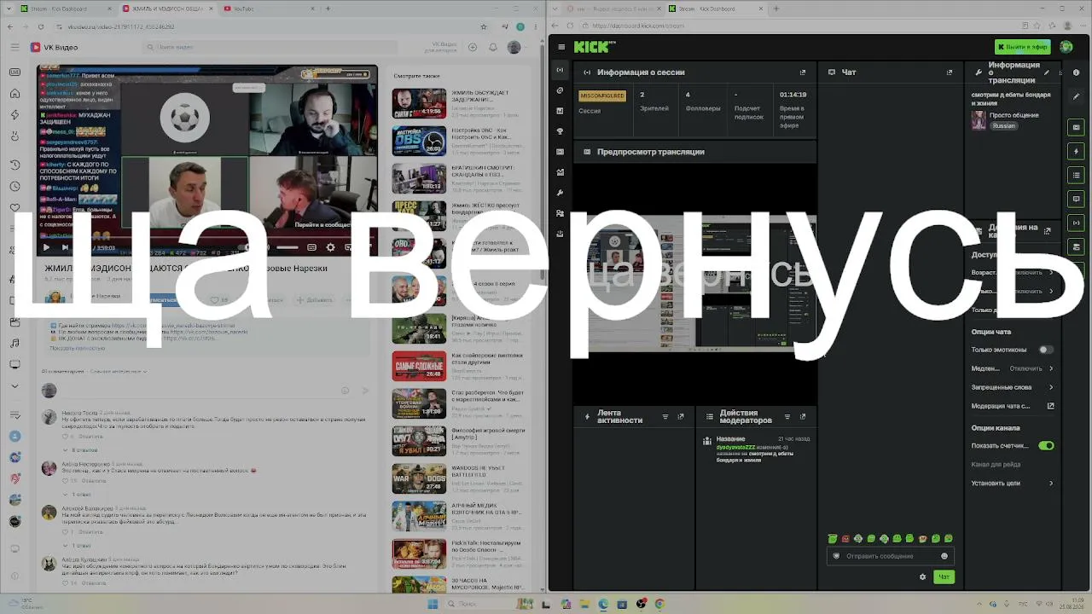1092x614 pixels.
Task: Open a new tab in the right browser
Action: 775,9
